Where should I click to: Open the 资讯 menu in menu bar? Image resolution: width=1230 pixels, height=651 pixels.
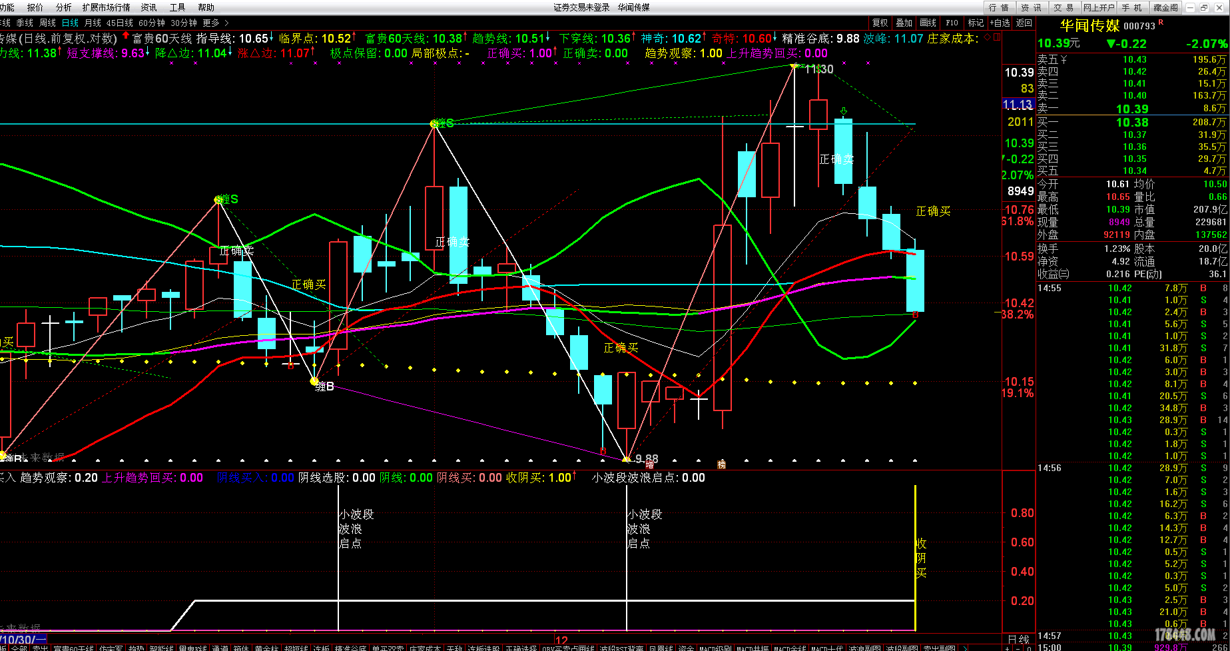pos(149,7)
